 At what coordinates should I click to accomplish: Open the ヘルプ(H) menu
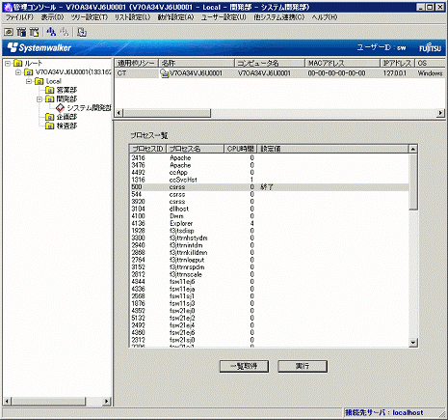[x=325, y=17]
